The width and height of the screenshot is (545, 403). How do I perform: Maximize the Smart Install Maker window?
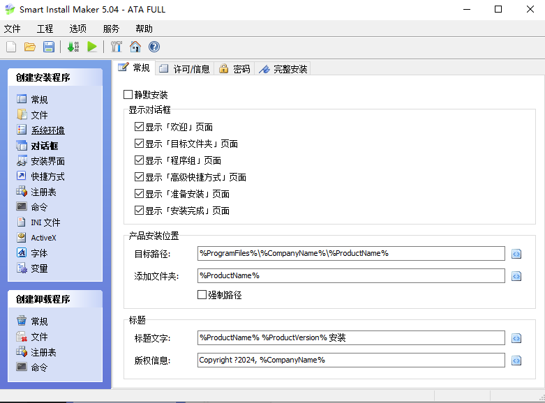click(x=498, y=9)
